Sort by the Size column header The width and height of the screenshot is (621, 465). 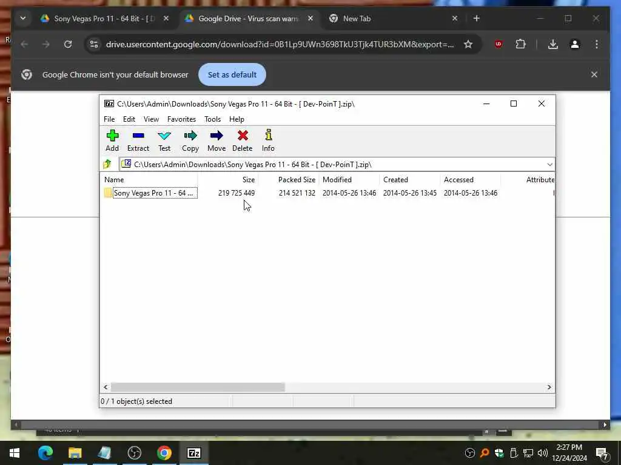point(228,179)
